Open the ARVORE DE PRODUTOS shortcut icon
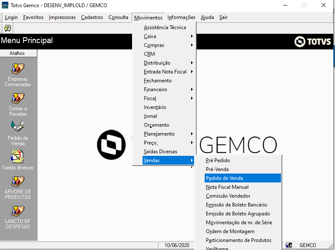The height and width of the screenshot is (250, 335). (x=18, y=182)
